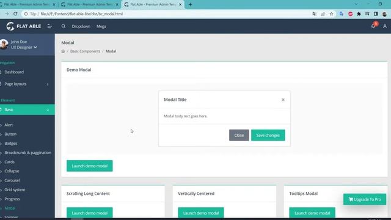Click the share page icon in address bar
Image resolution: width=391 pixels, height=220 pixels.
pyautogui.click(x=323, y=14)
